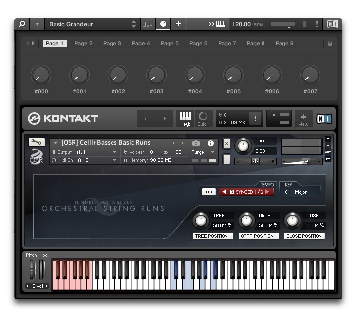Switch to the Page 2 tab
The height and width of the screenshot is (317, 357).
(83, 43)
